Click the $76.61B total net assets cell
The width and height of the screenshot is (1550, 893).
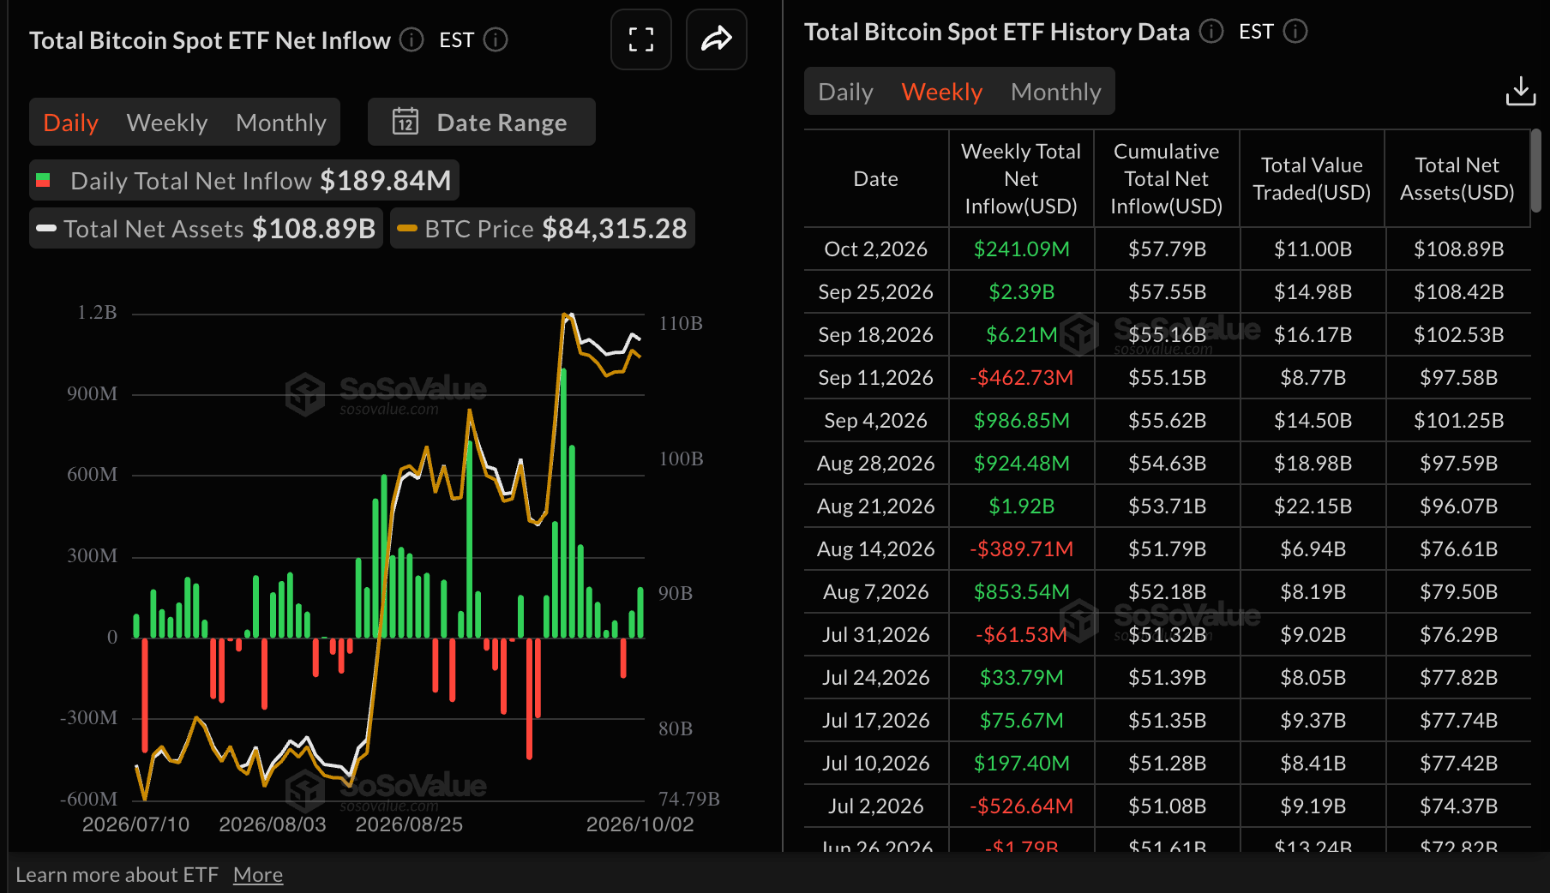pos(1458,548)
